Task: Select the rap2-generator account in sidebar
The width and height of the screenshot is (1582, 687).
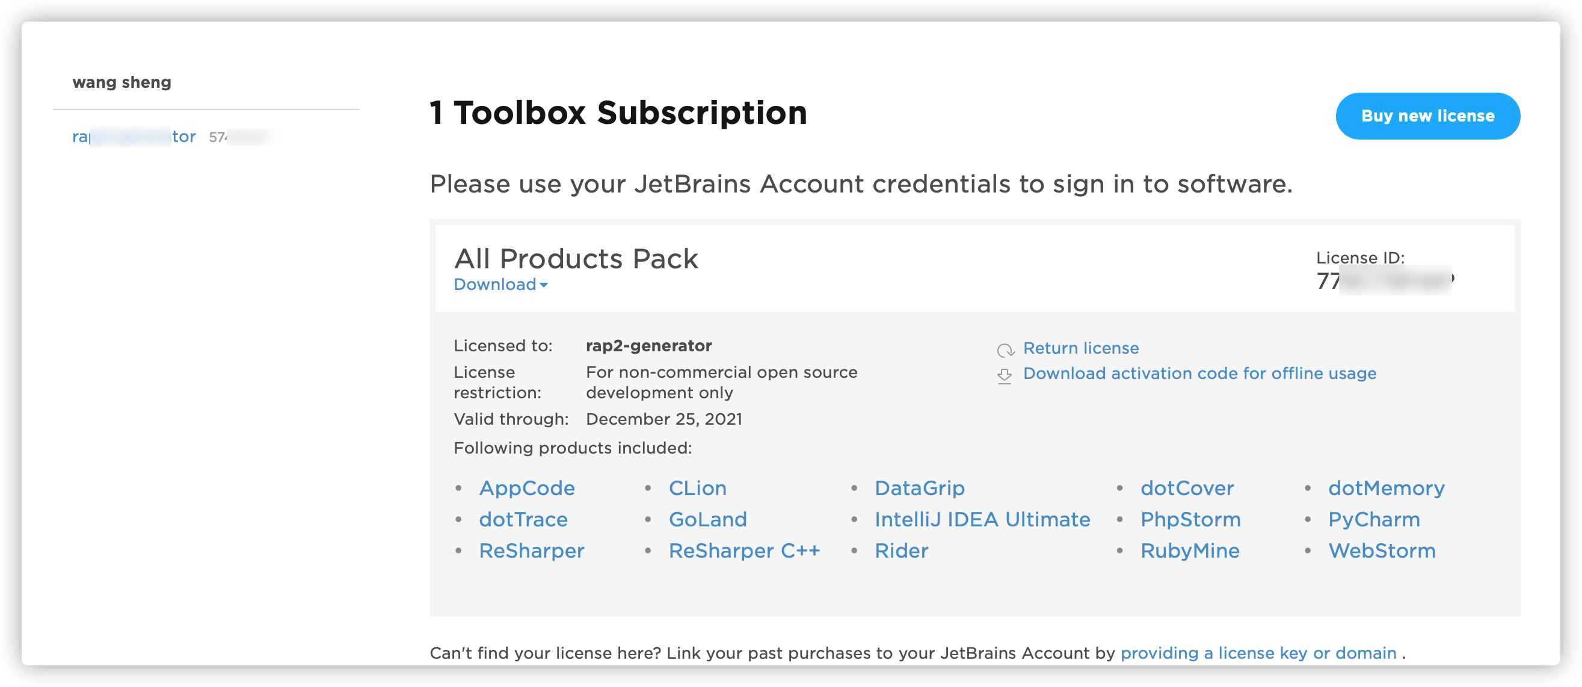Action: coord(134,137)
